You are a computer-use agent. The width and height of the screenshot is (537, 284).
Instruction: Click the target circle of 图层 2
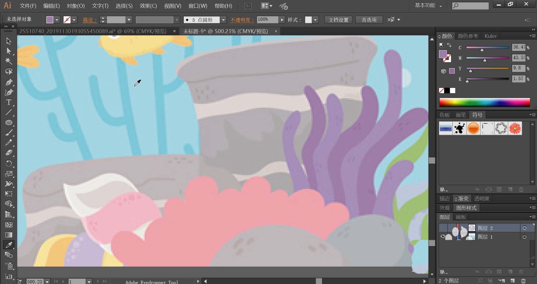[524, 228]
